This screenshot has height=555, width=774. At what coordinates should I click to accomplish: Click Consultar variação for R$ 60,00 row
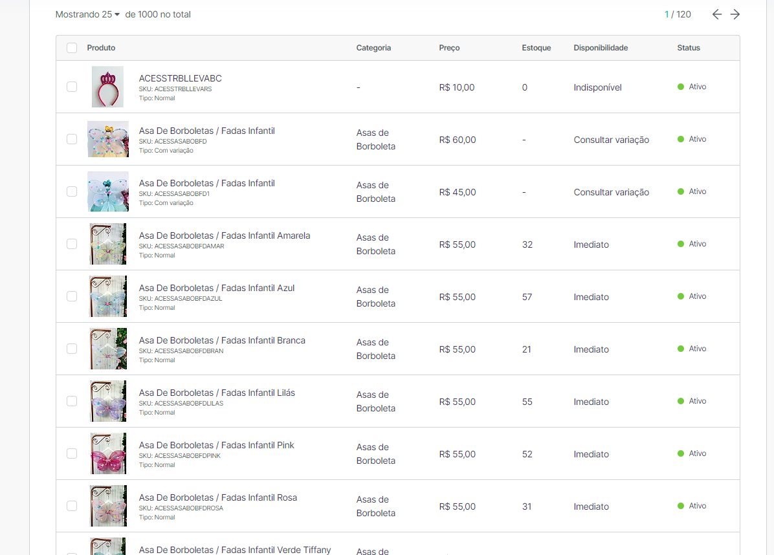point(611,140)
